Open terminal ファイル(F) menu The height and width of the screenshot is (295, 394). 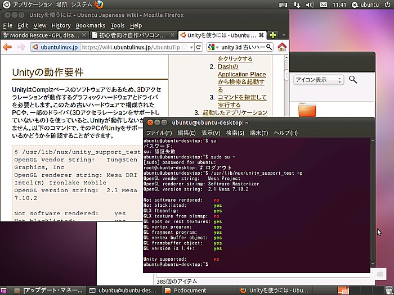coord(159,133)
